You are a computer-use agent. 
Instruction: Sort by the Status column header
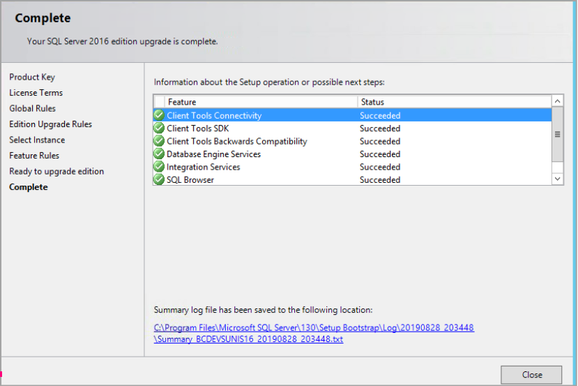(453, 102)
